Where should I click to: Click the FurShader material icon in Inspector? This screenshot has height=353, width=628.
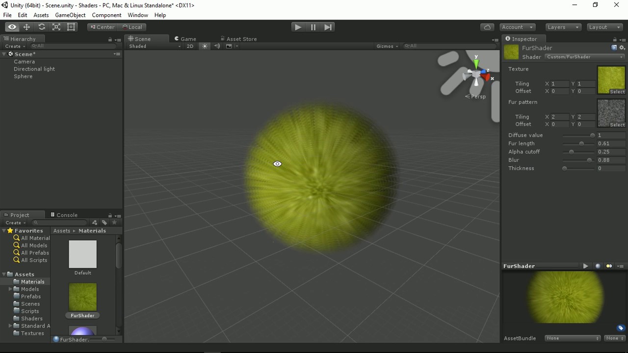tap(511, 51)
